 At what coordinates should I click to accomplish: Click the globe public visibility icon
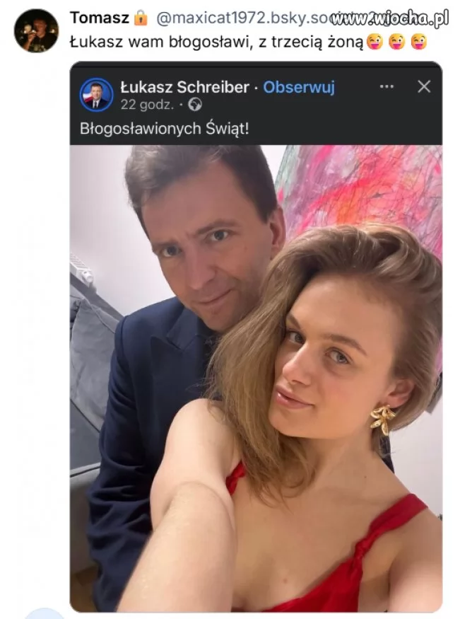point(195,105)
